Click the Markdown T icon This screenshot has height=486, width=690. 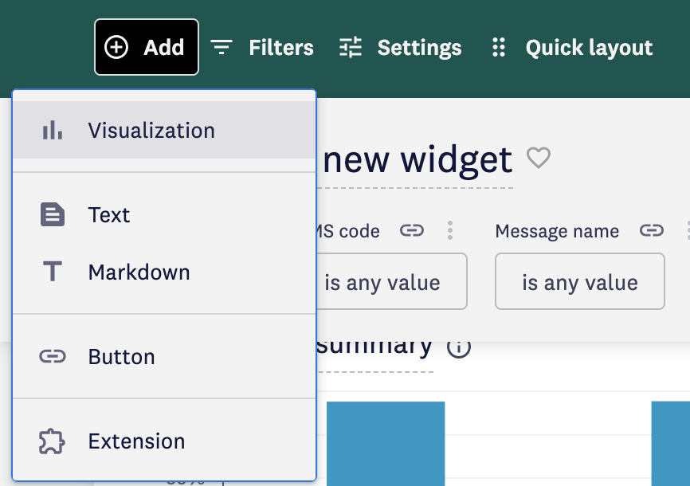point(51,272)
